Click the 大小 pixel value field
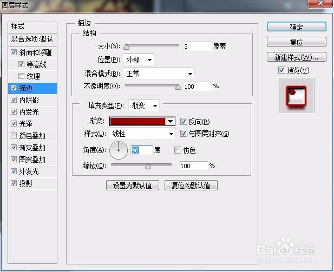Image resolution: width=334 pixels, height=272 pixels. click(x=197, y=47)
